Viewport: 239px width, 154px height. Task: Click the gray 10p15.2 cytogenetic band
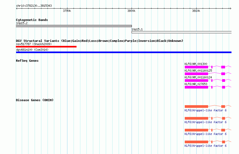pyautogui.click(x=74, y=26)
